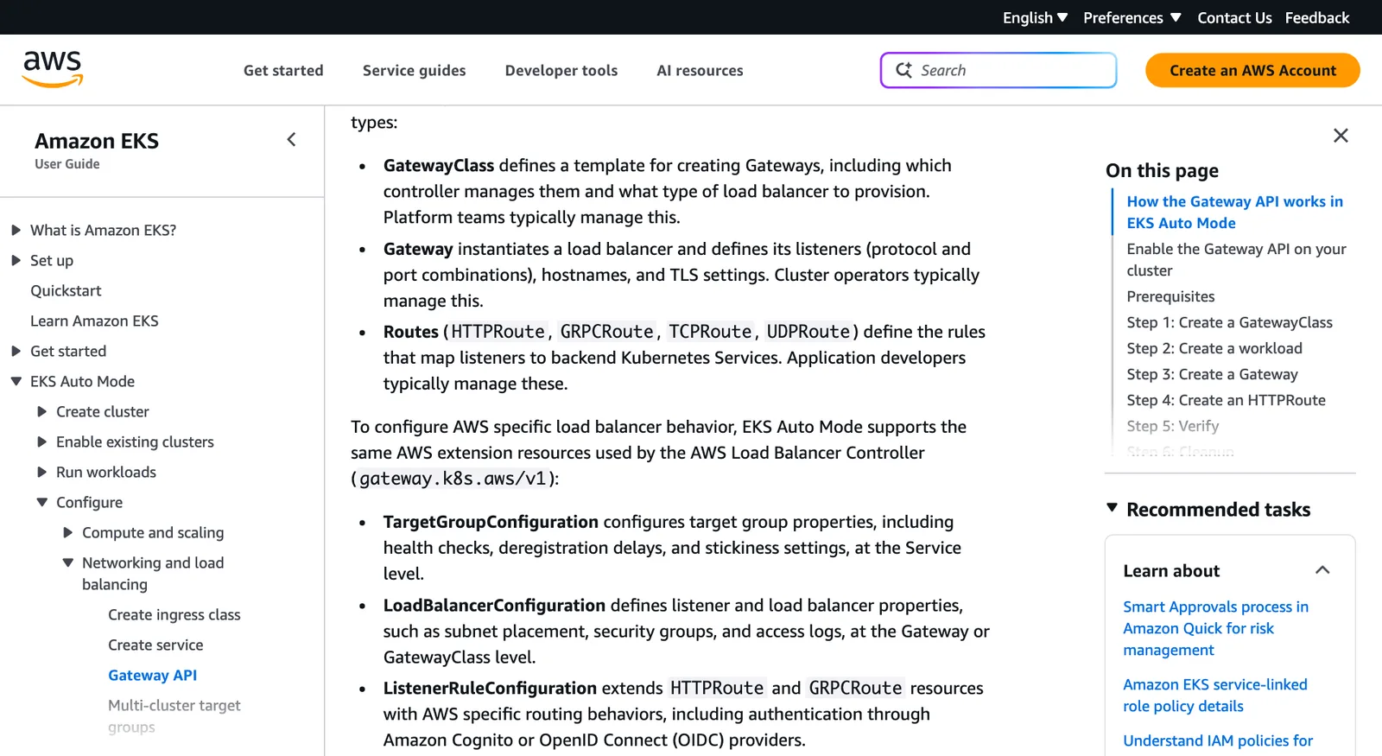Expand What is Amazon EKS? tree item
The width and height of the screenshot is (1382, 756).
click(16, 230)
